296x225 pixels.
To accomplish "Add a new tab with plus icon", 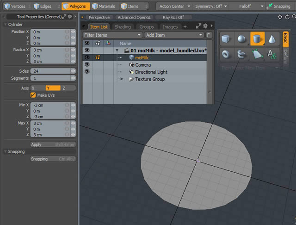I will pos(185,27).
